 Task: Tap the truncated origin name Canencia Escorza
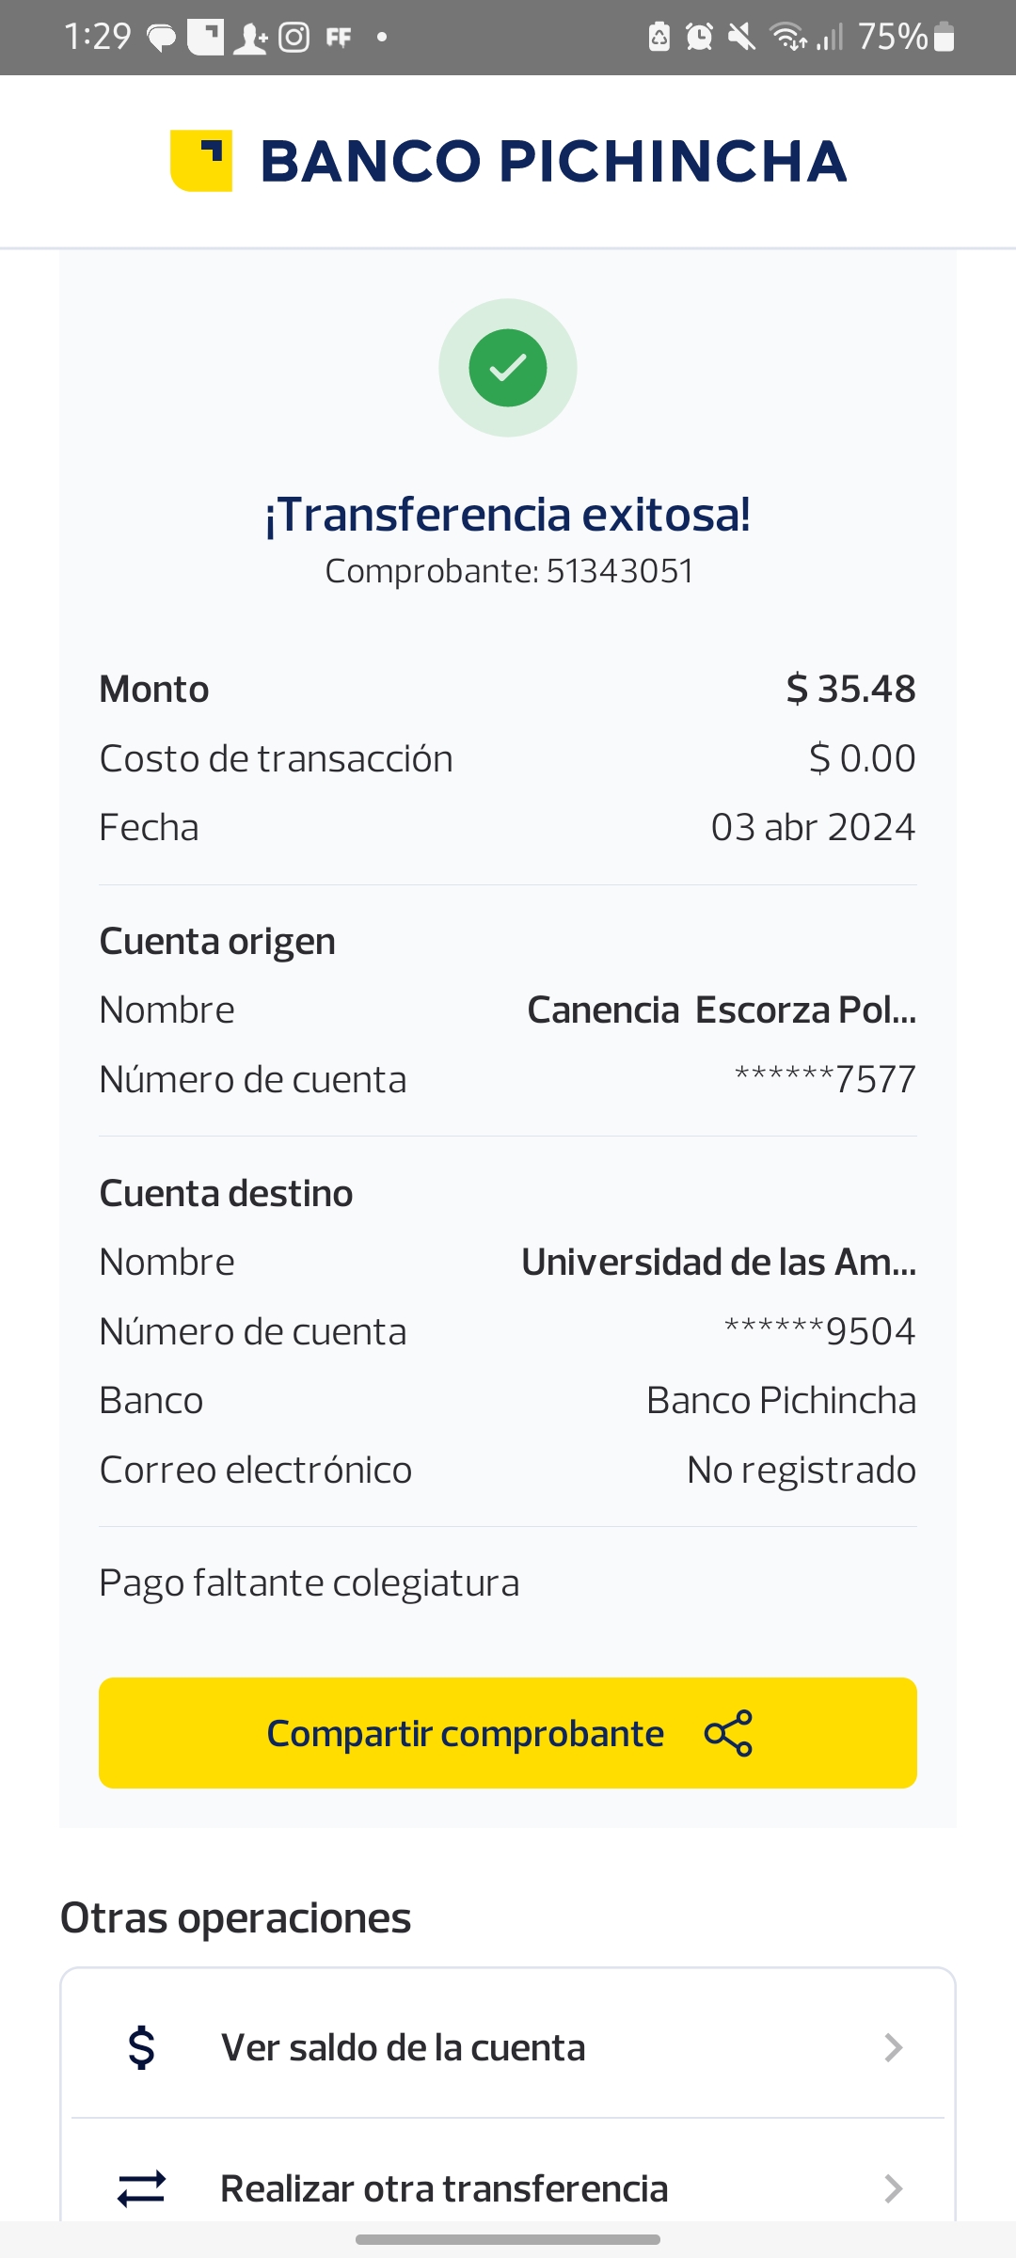click(x=721, y=1010)
